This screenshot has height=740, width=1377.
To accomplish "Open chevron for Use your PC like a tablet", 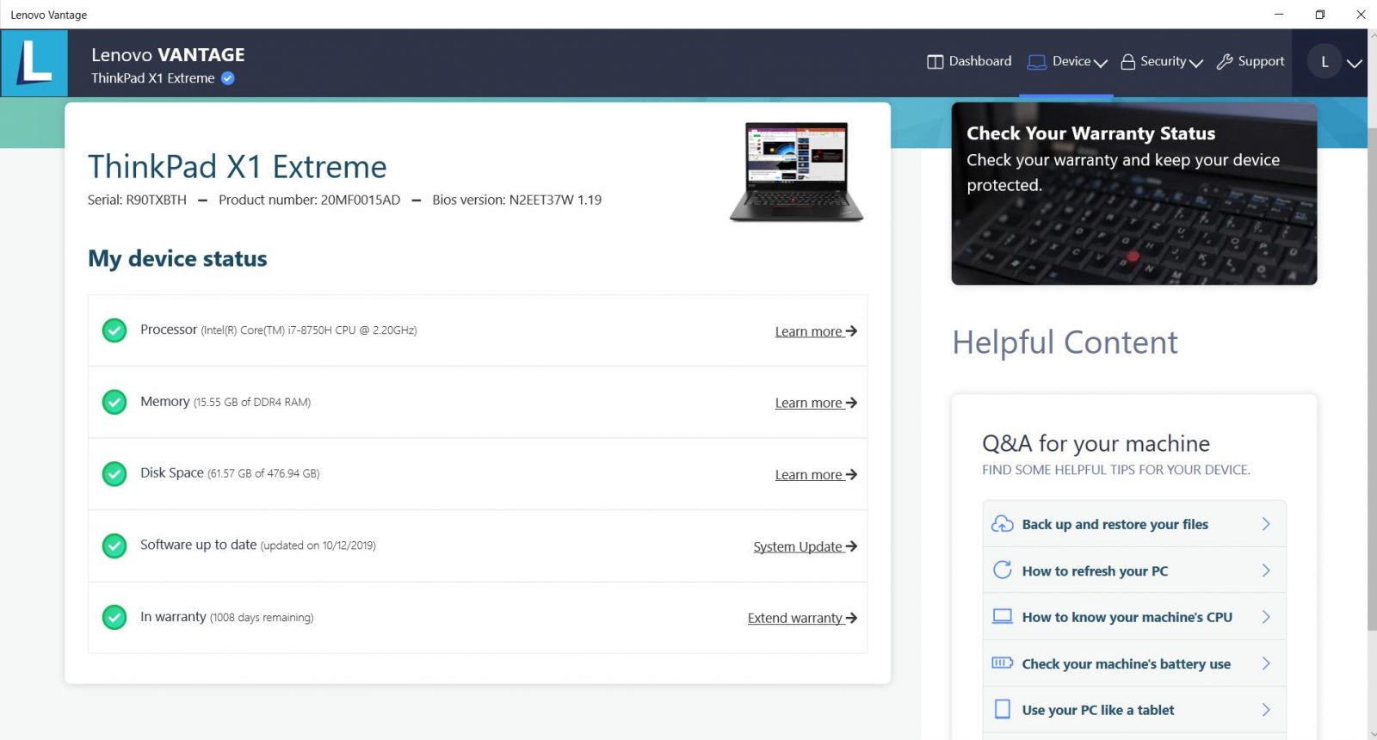I will point(1266,710).
